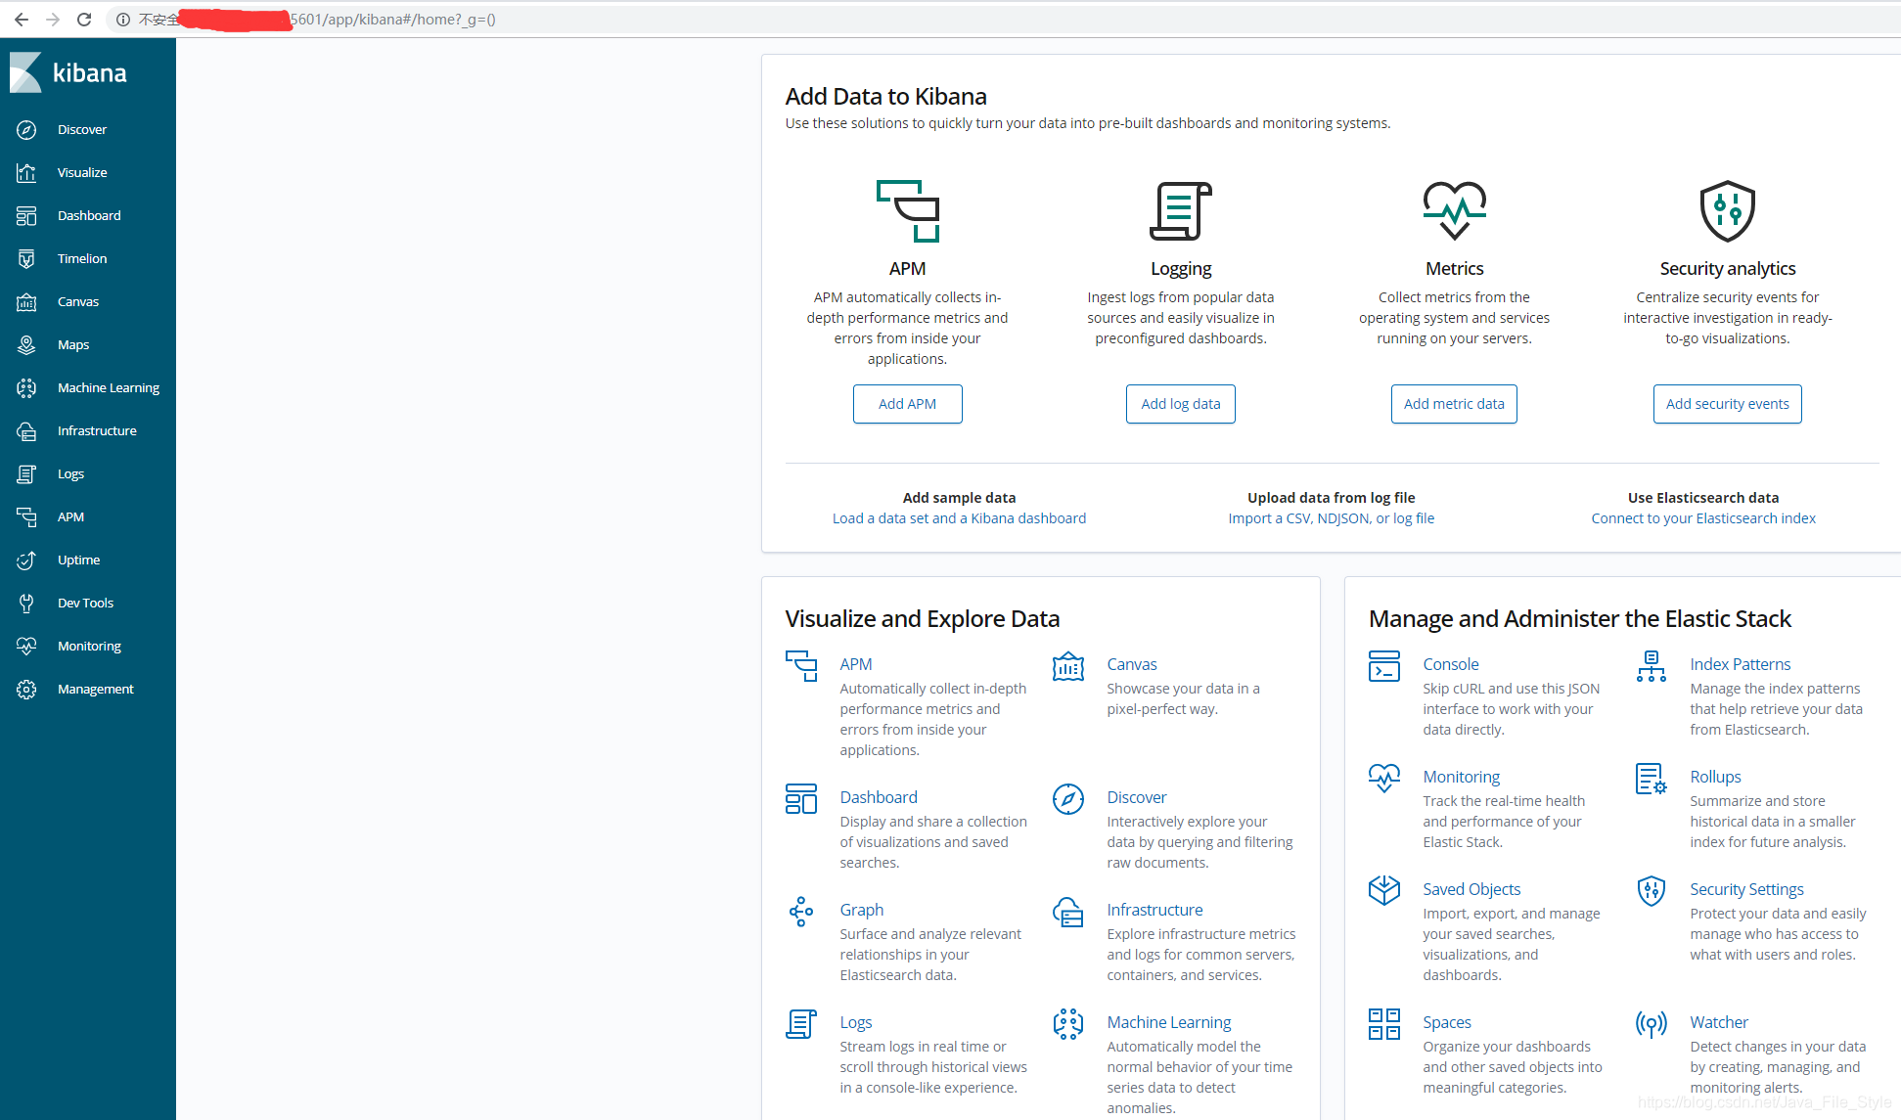This screenshot has height=1120, width=1901.
Task: Click the browser back arrow
Action: coord(22,20)
